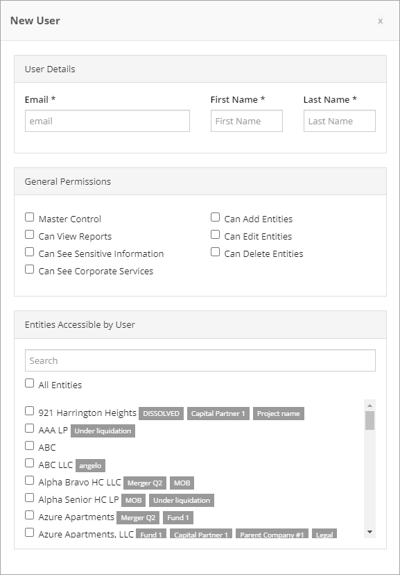Click Entities Accessible by User header
Viewport: 400px width, 575px height.
(200, 325)
